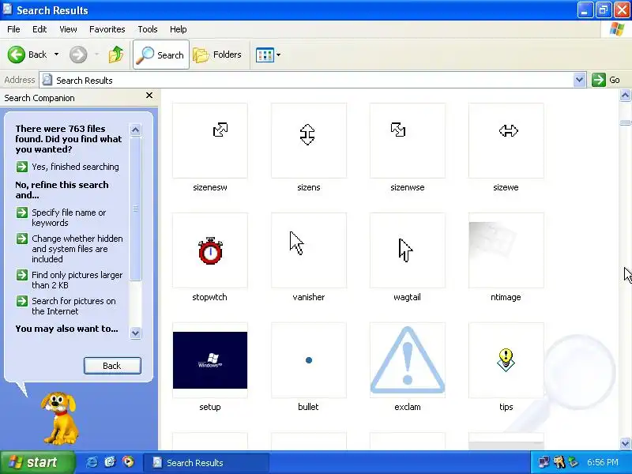Select the stopwtch stopwatch thumbnail
632x474 pixels.
(210, 250)
